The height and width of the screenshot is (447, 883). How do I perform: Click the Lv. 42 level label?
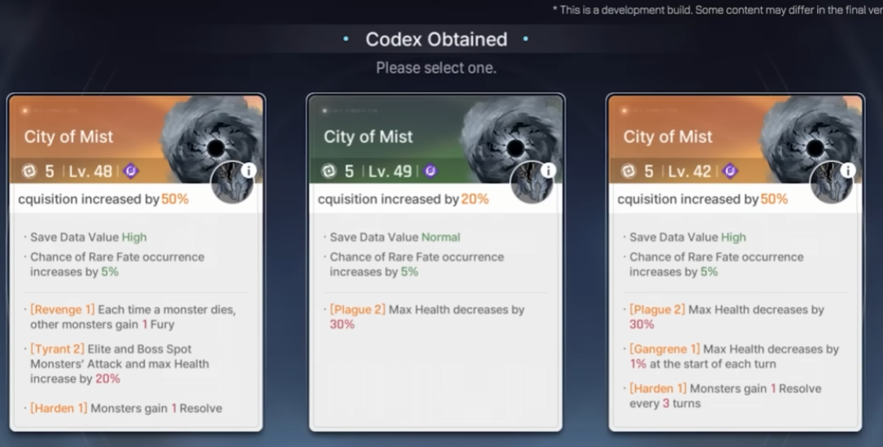click(x=689, y=171)
